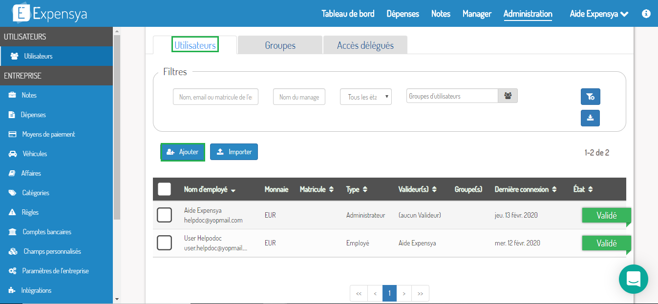Click the Expensya logo
The image size is (658, 304).
point(49,13)
